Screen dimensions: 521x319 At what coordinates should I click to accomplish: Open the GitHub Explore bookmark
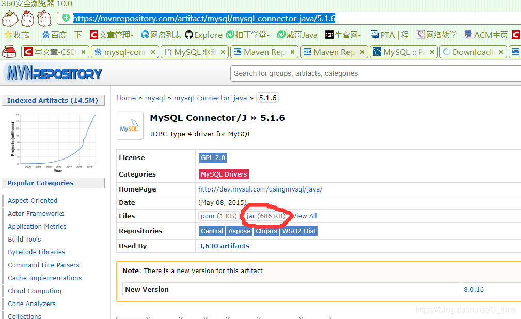tap(203, 35)
